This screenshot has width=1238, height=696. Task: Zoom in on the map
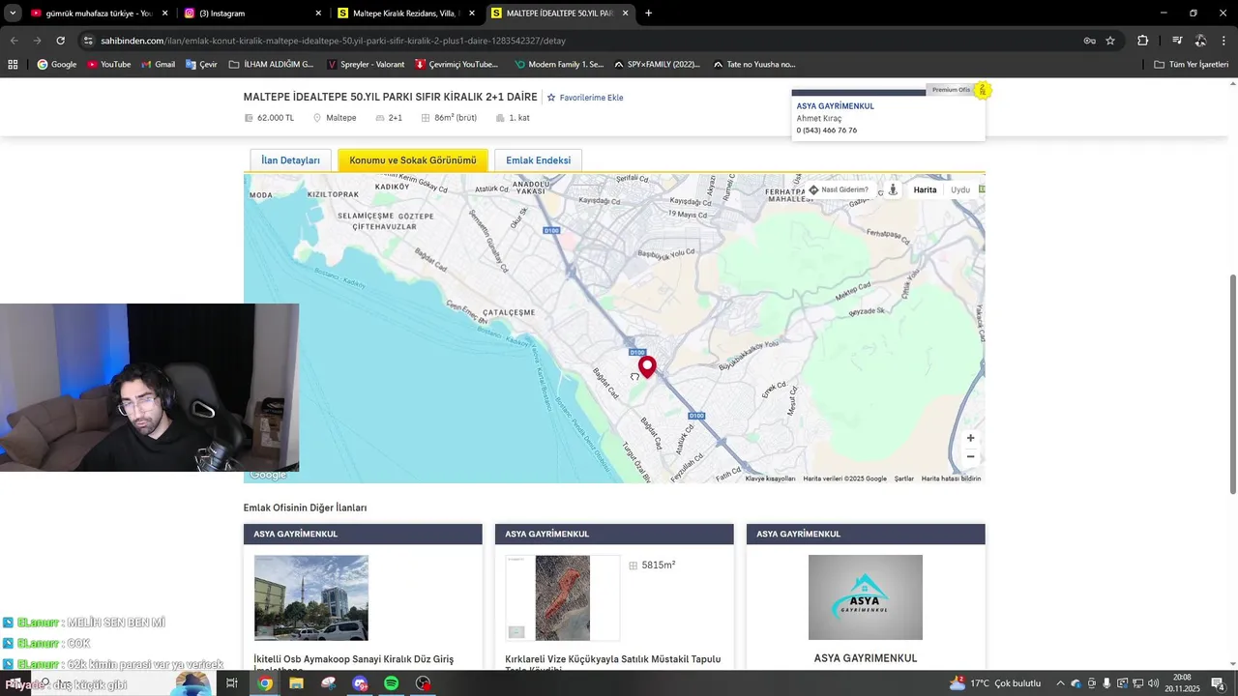[x=970, y=438]
